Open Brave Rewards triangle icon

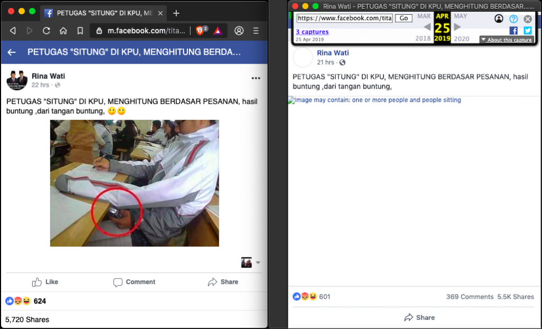[x=218, y=31]
